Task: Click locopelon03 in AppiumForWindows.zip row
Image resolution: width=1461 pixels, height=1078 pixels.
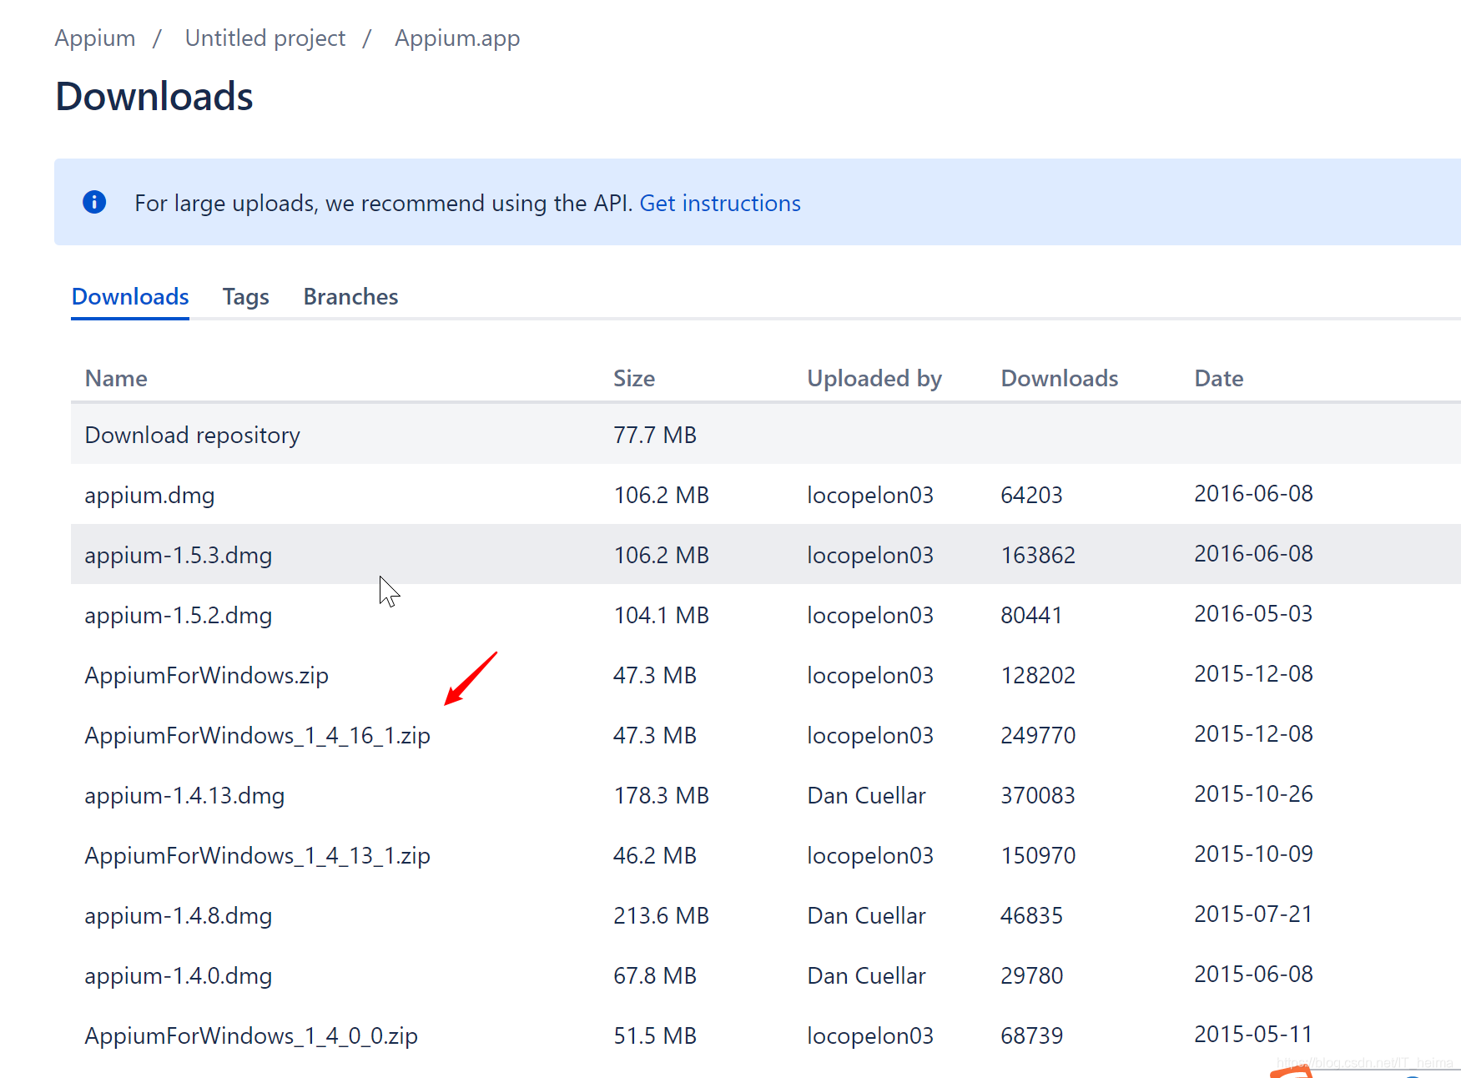Action: click(870, 676)
